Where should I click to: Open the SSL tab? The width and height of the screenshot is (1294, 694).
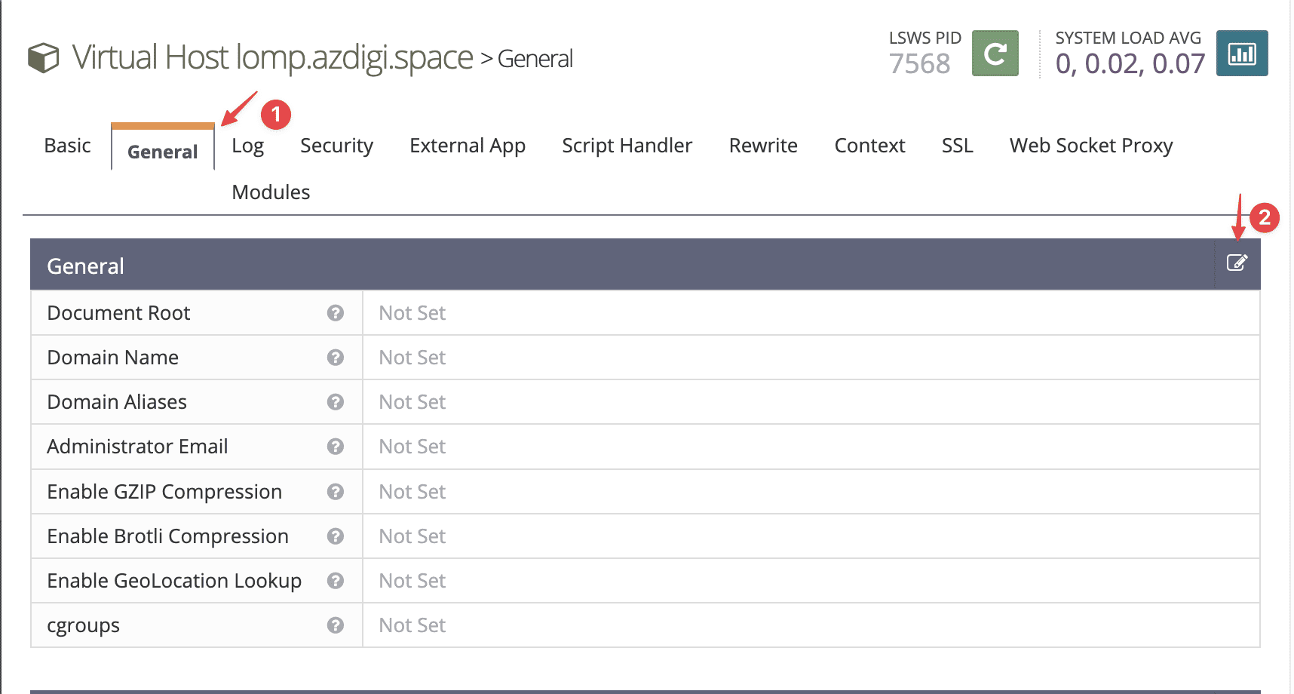957,146
